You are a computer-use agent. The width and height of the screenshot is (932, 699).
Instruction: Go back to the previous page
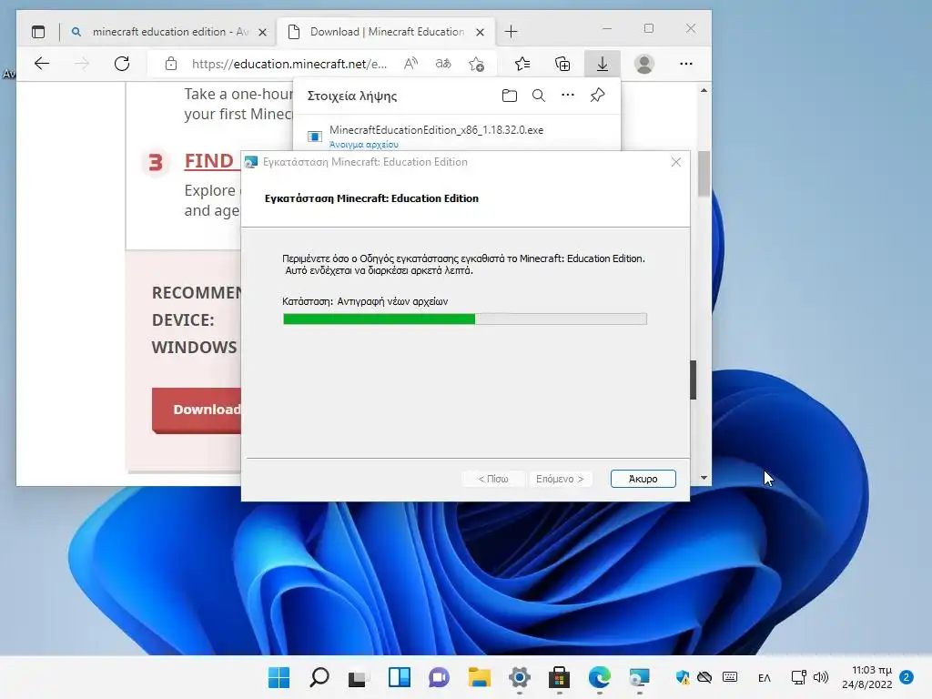[42, 64]
